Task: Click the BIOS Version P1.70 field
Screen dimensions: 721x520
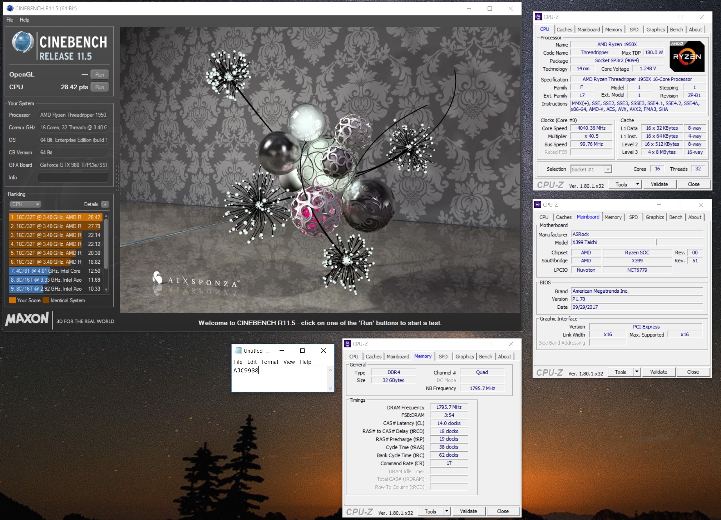Action: 637,299
